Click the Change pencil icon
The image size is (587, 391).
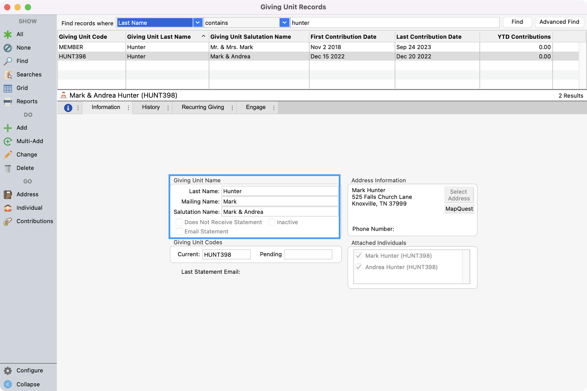(x=8, y=155)
